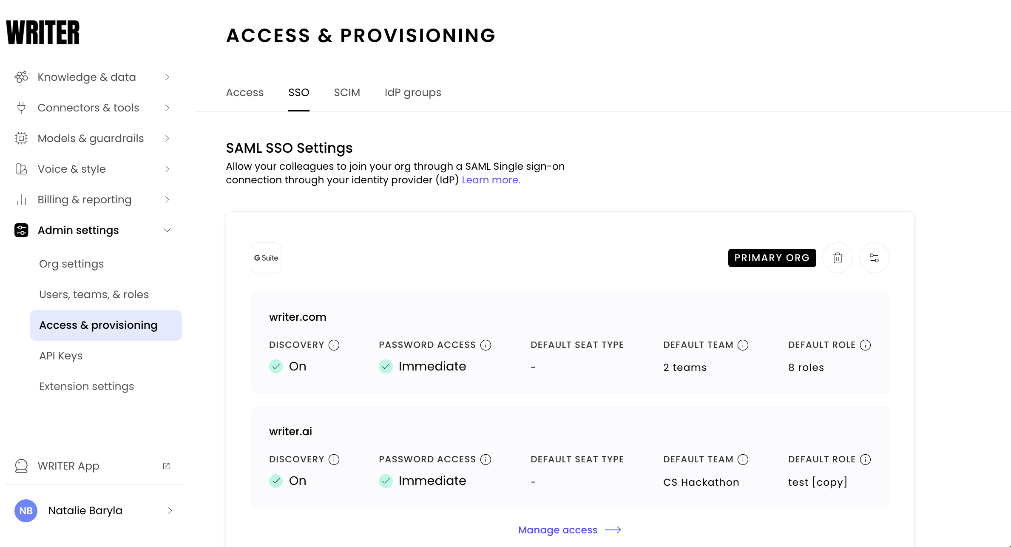Click the trash delete icon for G Suite
The height and width of the screenshot is (547, 1011).
click(837, 258)
